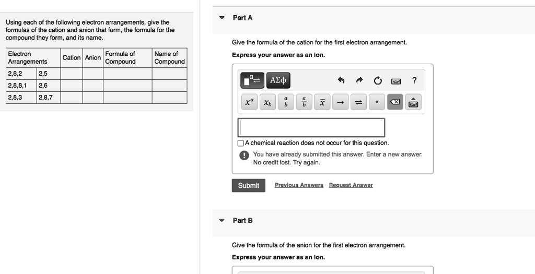Viewport: 535px width, 274px height.
Task: Click the redo arrow in equation toolbar
Action: pos(359,80)
